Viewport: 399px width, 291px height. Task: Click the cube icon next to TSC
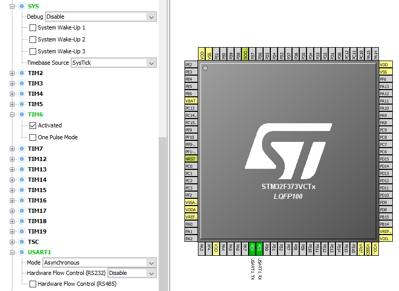tap(22, 242)
